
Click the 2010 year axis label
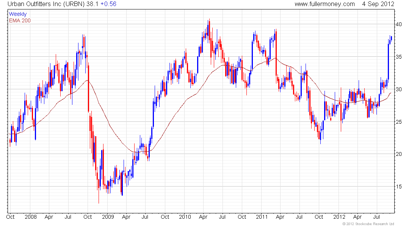click(x=185, y=217)
